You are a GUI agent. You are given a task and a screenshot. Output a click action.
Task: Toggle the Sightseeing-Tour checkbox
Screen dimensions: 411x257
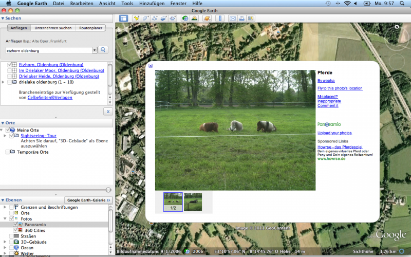point(11,136)
